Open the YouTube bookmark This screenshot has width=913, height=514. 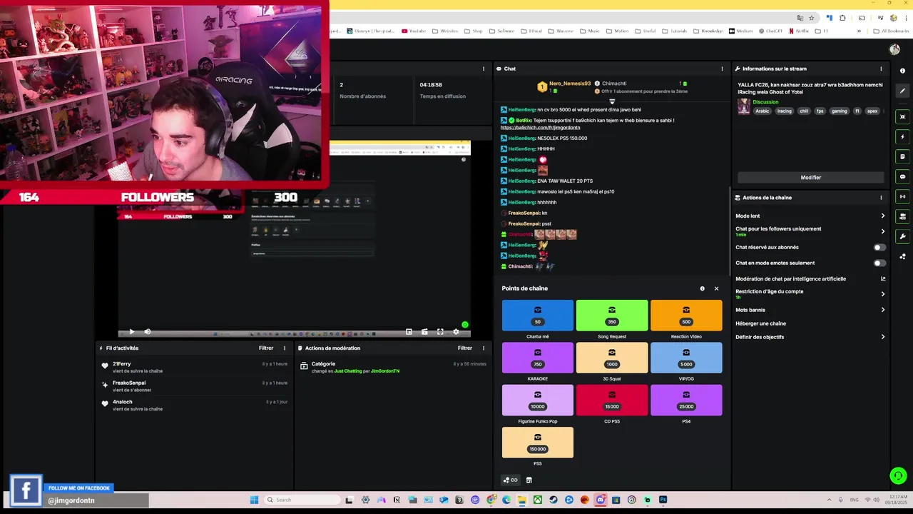coord(414,31)
